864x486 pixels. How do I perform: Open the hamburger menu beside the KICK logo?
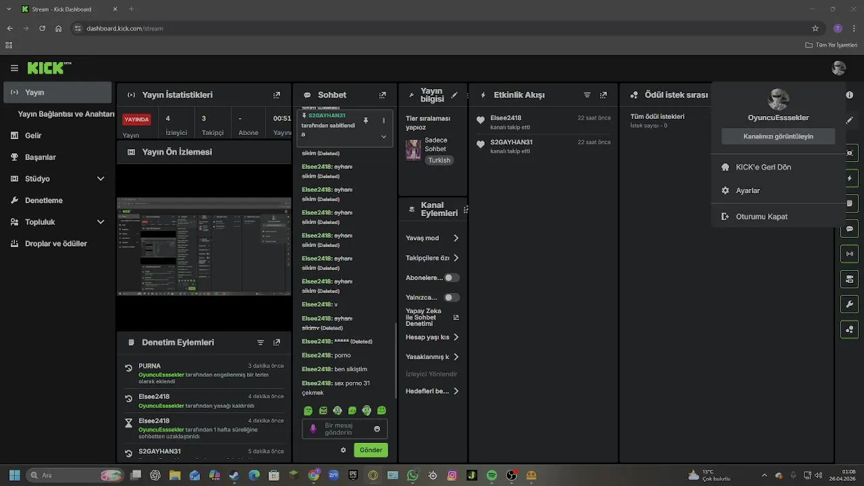pyautogui.click(x=14, y=68)
